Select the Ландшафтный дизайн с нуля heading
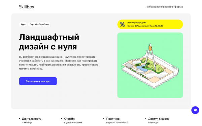 [x=49, y=42]
